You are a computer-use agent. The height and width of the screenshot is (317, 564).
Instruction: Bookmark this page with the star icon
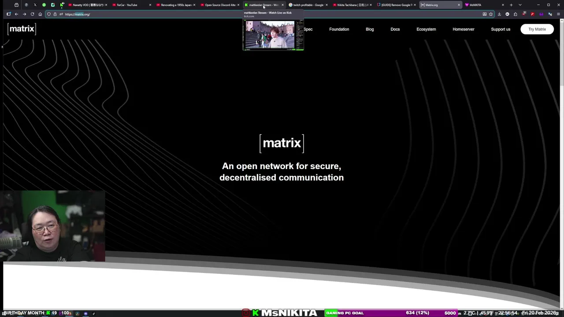pyautogui.click(x=490, y=14)
